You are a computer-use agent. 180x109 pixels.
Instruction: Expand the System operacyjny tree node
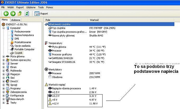tap(4, 60)
